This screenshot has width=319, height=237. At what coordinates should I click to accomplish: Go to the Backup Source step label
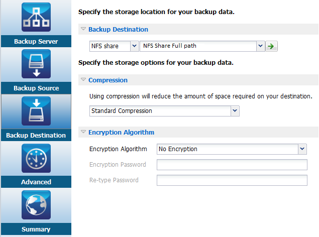36,88
